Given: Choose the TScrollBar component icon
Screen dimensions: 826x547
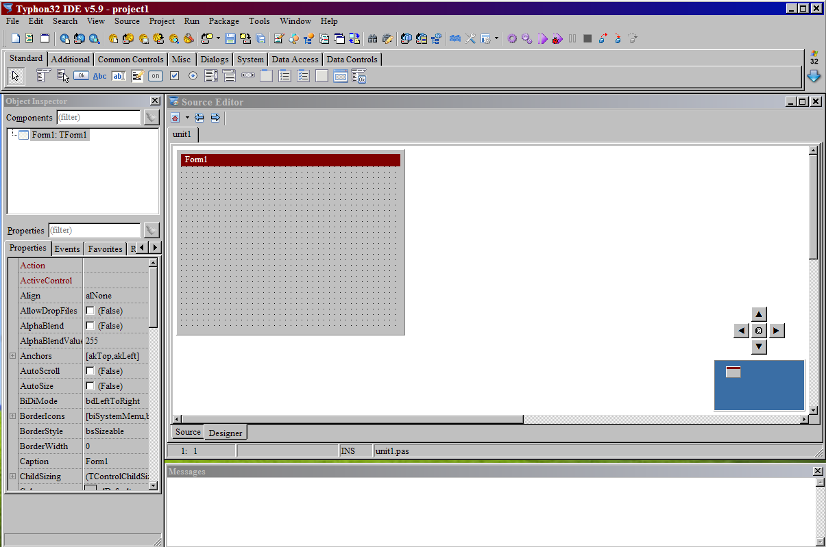Looking at the screenshot, I should pos(248,76).
